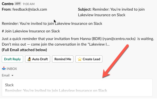This screenshot has width=157, height=100.
Task: Click the Slack title in attachment card
Action: 9,85
